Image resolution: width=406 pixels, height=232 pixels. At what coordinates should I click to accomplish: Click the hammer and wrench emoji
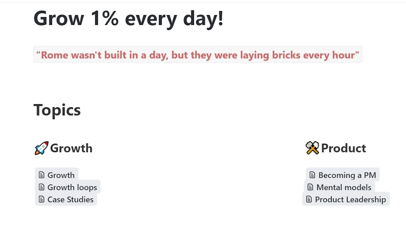pyautogui.click(x=312, y=148)
